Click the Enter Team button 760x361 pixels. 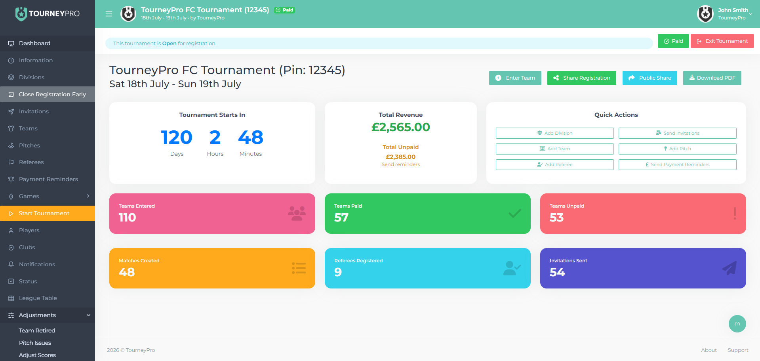515,78
